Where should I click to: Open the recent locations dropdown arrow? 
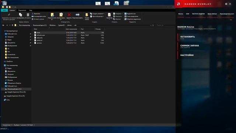[x=10, y=25]
